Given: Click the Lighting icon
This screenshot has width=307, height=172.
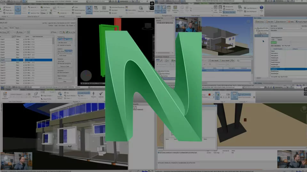Looking at the screenshot, I should (101, 95).
